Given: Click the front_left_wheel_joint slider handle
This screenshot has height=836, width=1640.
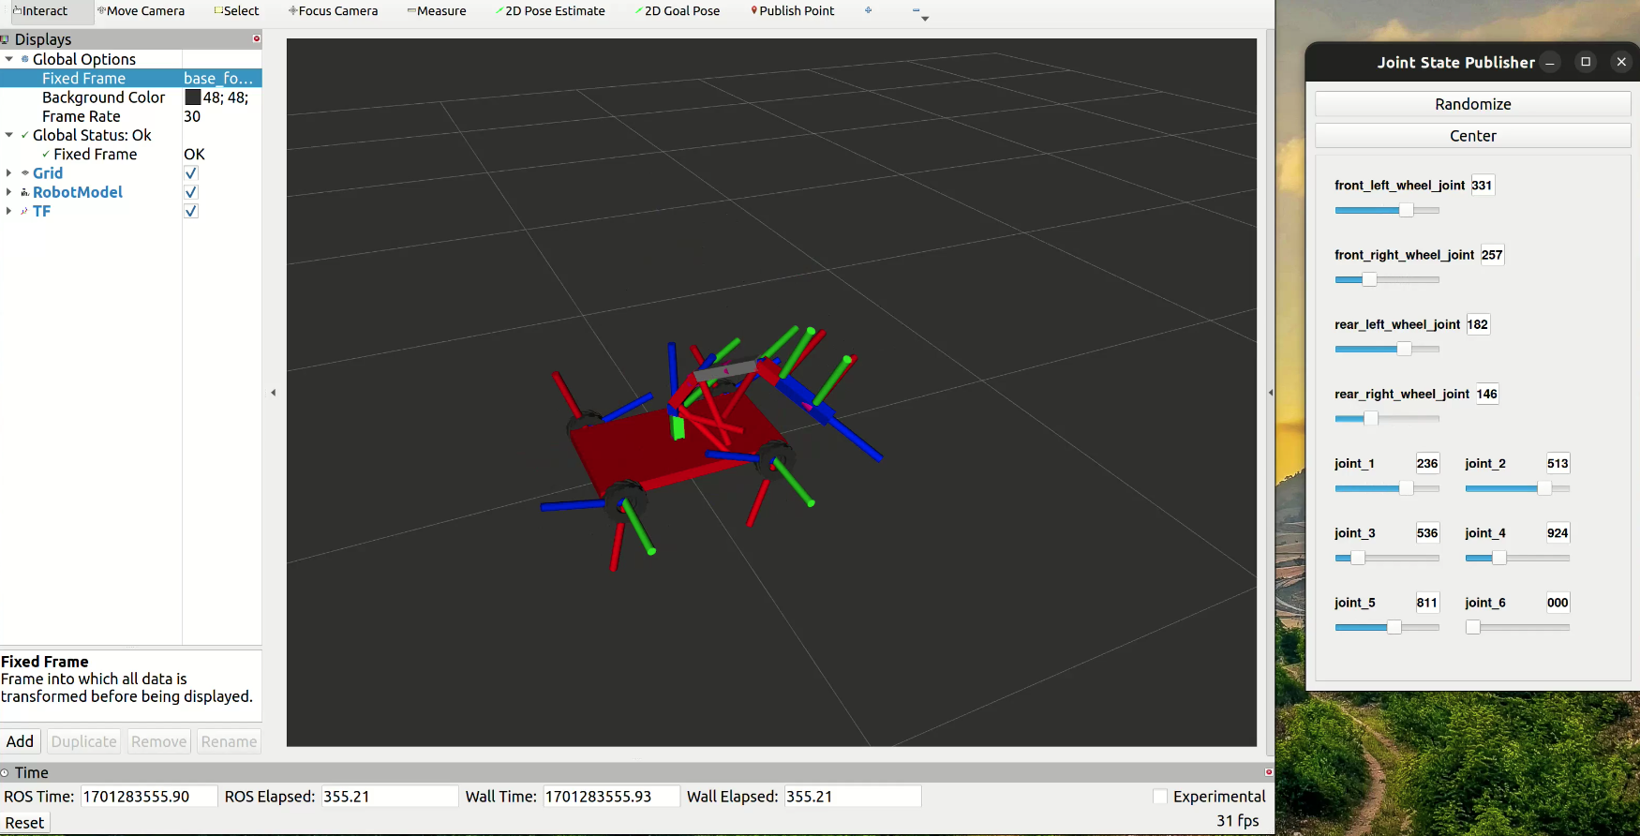Looking at the screenshot, I should pyautogui.click(x=1406, y=211).
